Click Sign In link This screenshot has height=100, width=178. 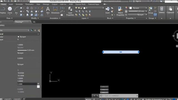coord(138,1)
